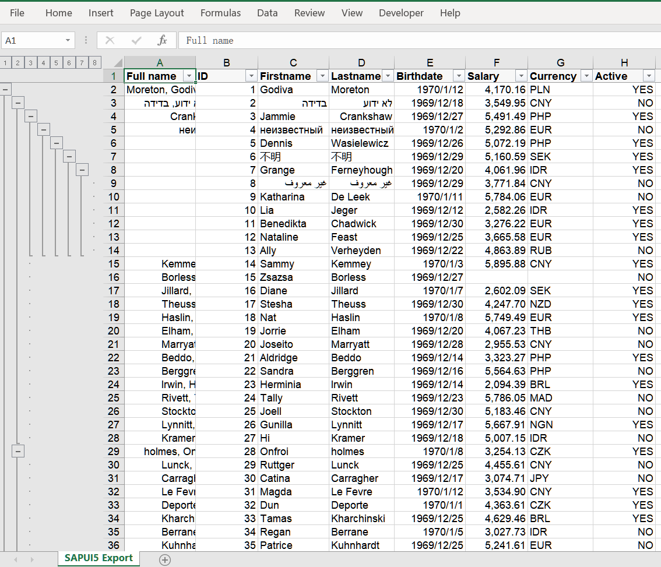Viewport: 661px width, 567px height.
Task: Open the Active filter dropdown
Action: click(649, 76)
